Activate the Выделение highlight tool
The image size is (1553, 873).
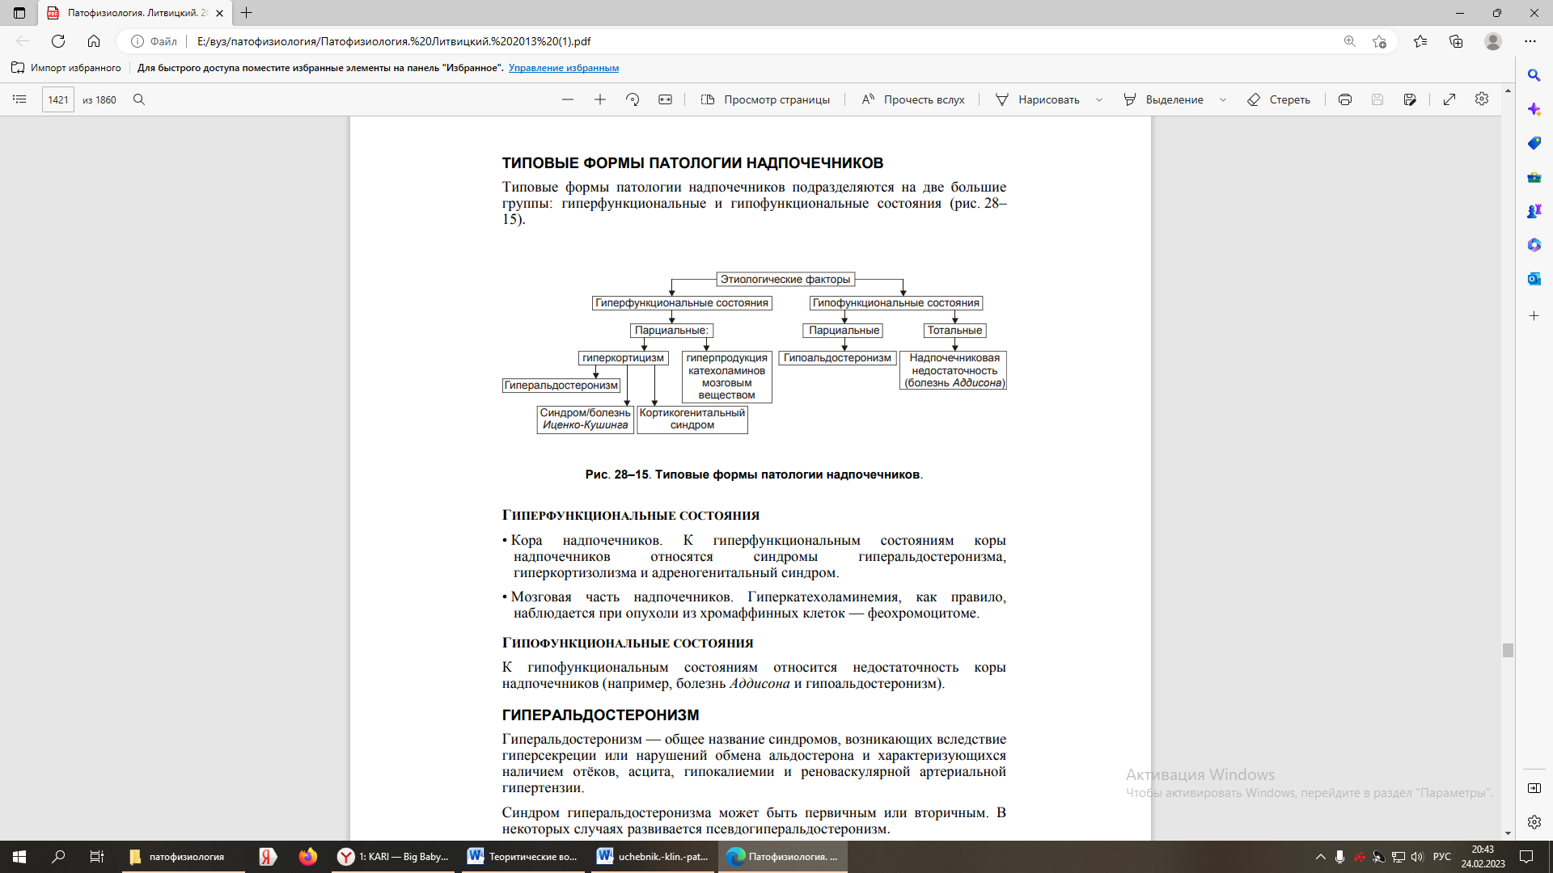tap(1163, 99)
